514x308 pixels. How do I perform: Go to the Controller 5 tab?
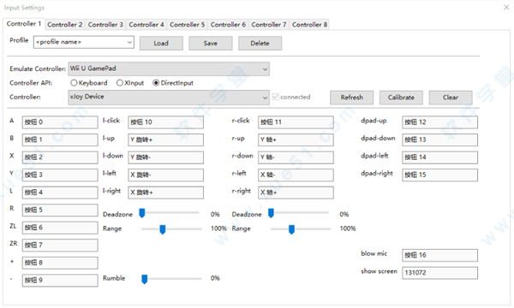(x=187, y=25)
